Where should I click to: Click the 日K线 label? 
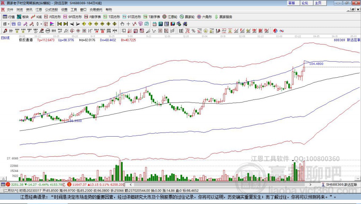click(5, 38)
